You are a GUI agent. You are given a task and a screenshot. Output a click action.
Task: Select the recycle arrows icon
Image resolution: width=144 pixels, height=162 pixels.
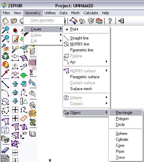(x=5, y=56)
